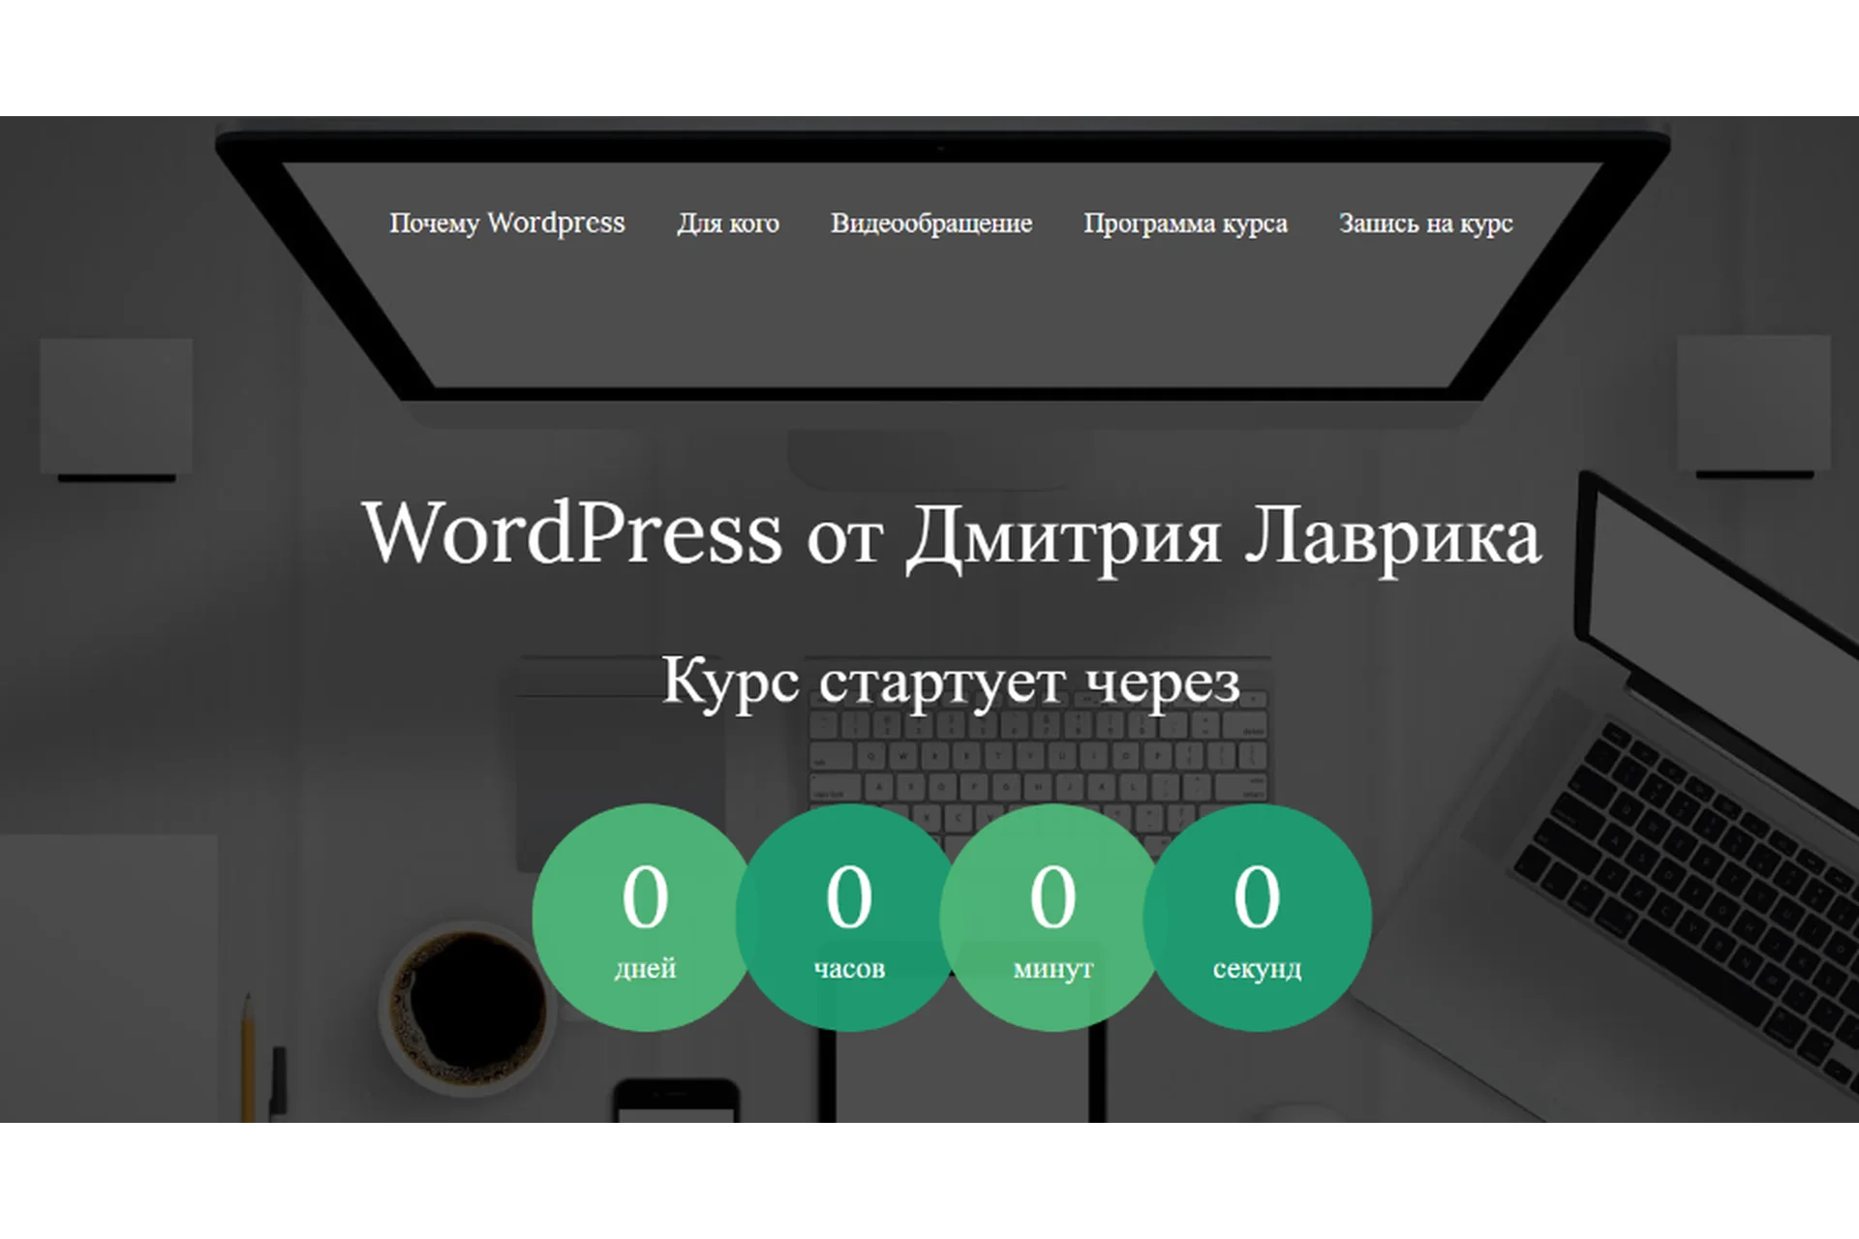
Task: Open the Почему Wordpress navigation link
Action: [507, 224]
